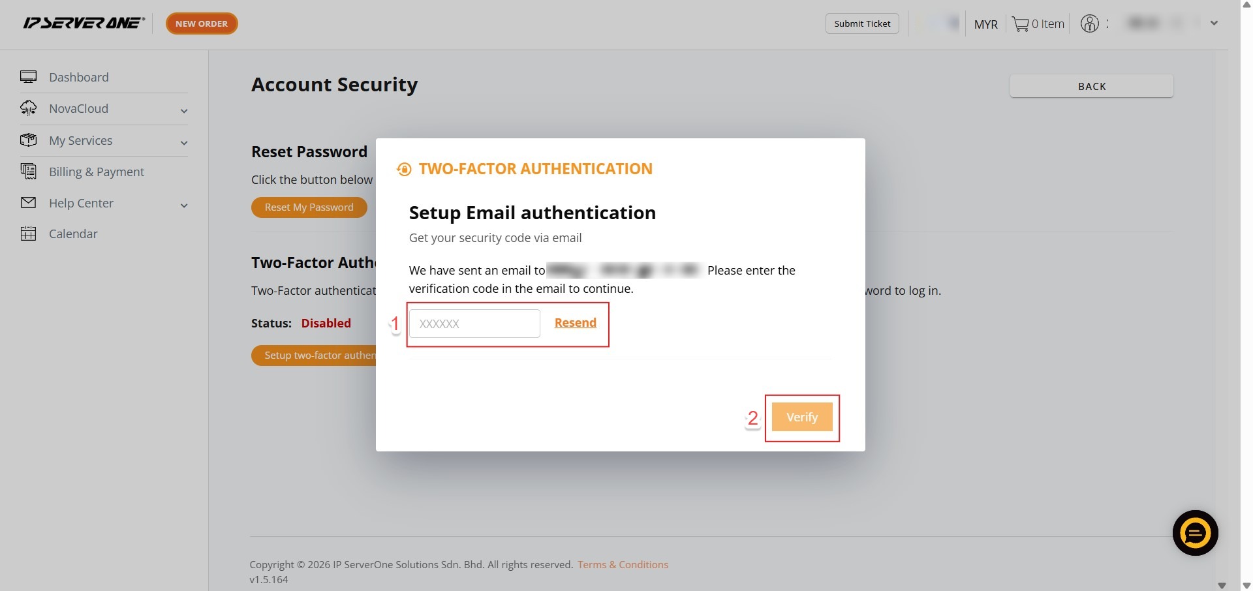Viewport: 1253px width, 591px height.
Task: Open the account dropdown arrow
Action: tap(1214, 23)
